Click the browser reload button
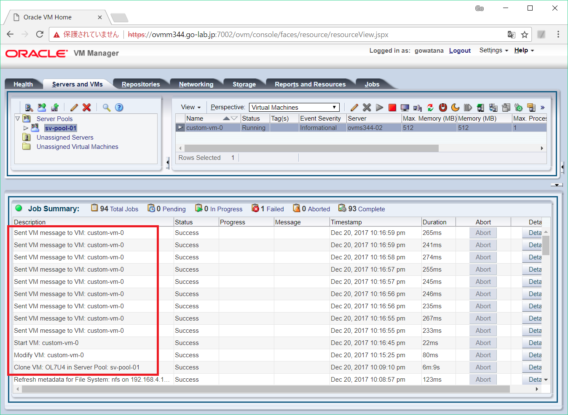 coord(40,34)
